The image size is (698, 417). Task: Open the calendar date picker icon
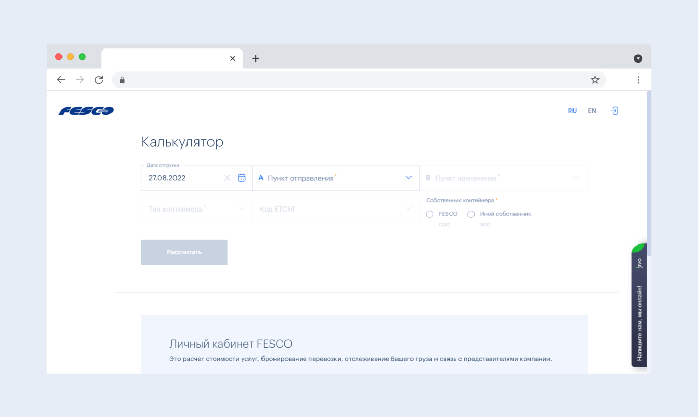242,178
